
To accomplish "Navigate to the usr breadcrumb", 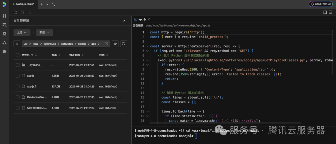I will [x=26, y=44].
